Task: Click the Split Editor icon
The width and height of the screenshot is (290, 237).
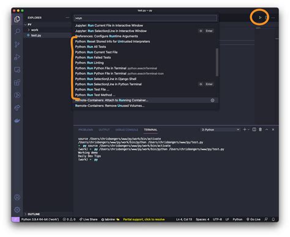Action: click(266, 18)
